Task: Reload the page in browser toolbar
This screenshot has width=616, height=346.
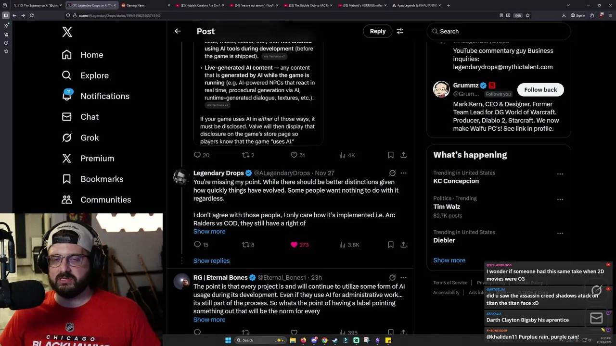Action: [32, 15]
